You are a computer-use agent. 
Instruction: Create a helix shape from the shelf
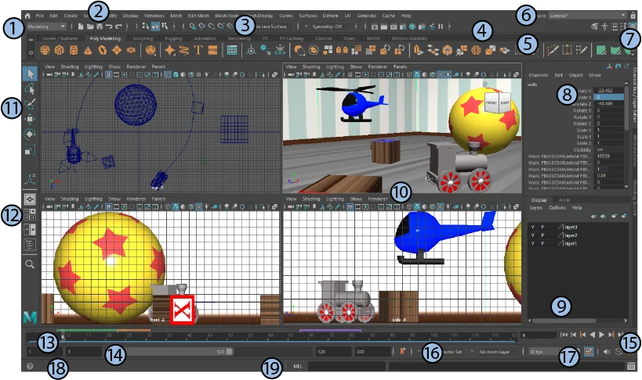[x=184, y=50]
